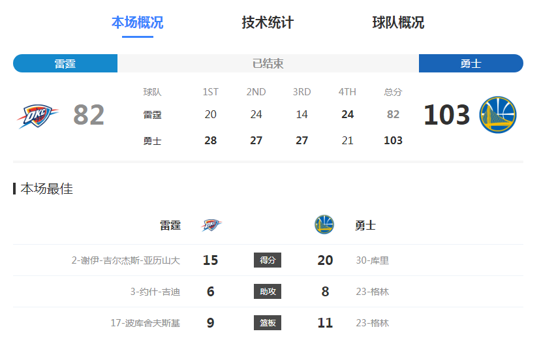Click the Thunder score 82
This screenshot has height=340, width=541.
(x=89, y=116)
